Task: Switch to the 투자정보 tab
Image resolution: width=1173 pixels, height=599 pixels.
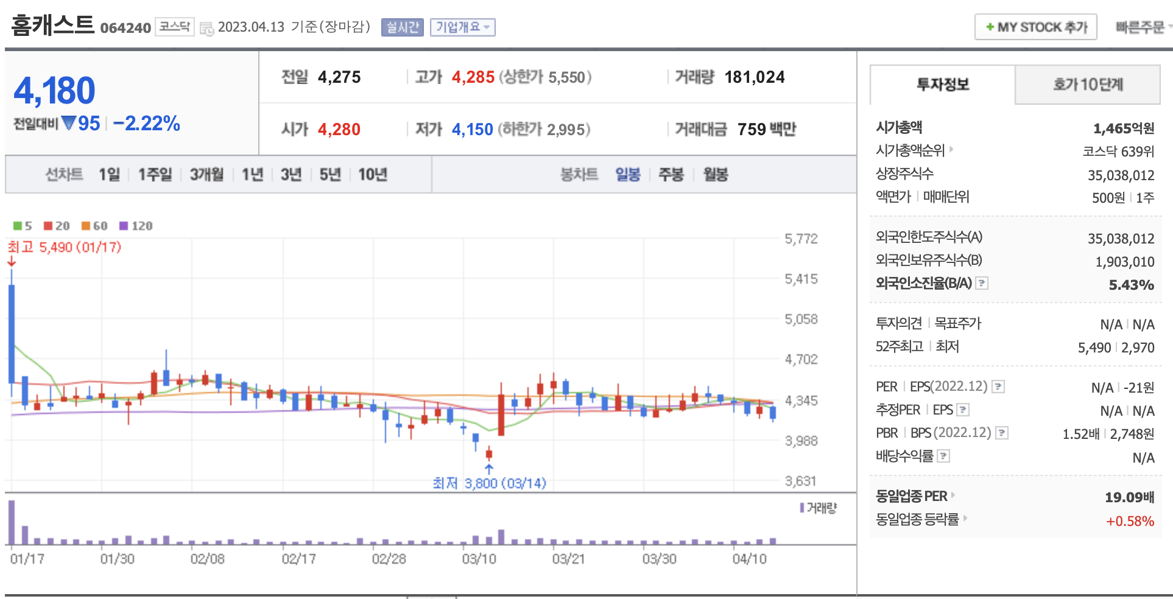Action: pyautogui.click(x=942, y=85)
